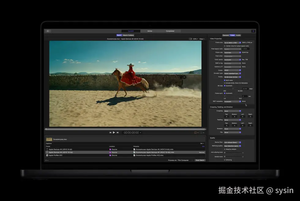The width and height of the screenshot is (300, 201).
Task: Open the Flip dropdown
Action: (x=232, y=132)
